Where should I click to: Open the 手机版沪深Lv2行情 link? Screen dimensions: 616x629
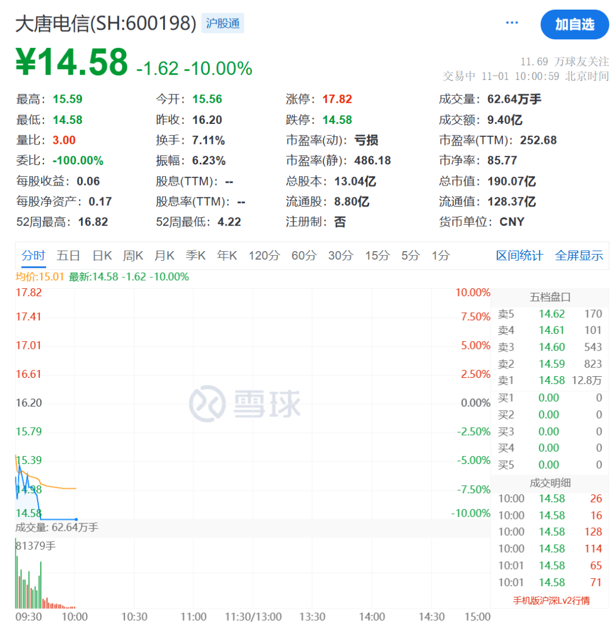point(551,600)
